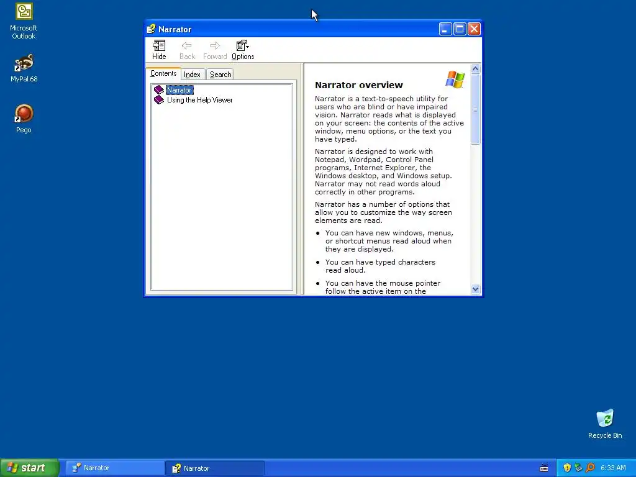Screen dimensions: 636x477
Task: Click the keyboard icon on the taskbar
Action: point(544,468)
